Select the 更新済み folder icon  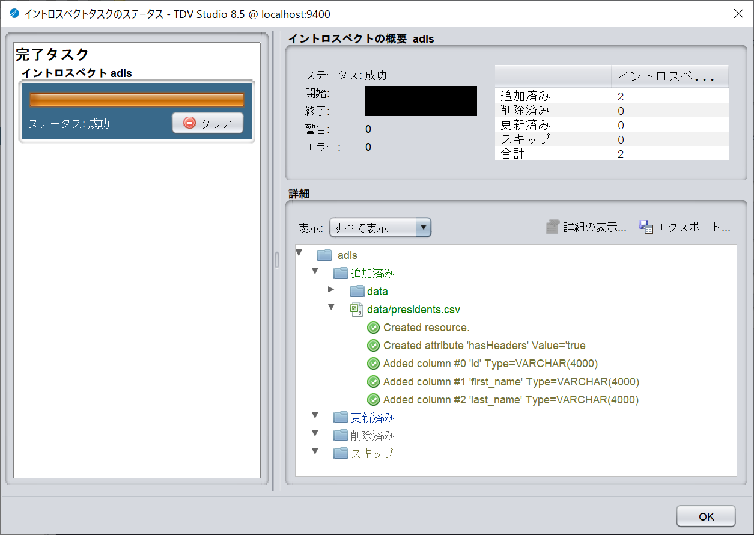click(341, 418)
